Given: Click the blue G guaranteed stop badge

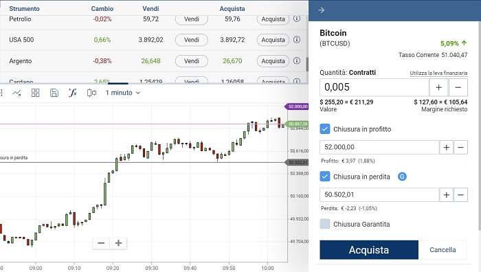Looking at the screenshot, I should click(x=402, y=177).
